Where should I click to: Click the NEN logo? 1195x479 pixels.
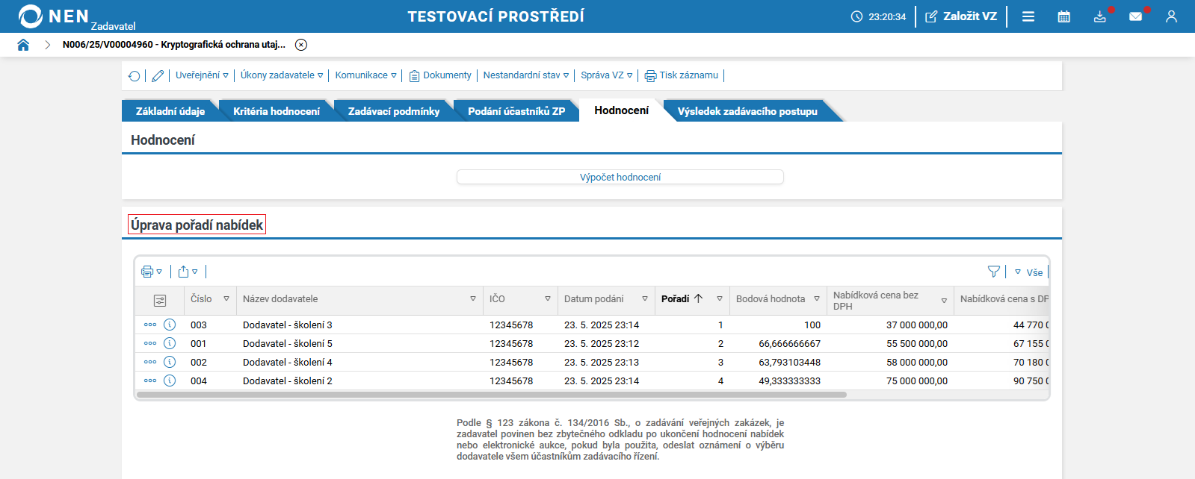(54, 16)
